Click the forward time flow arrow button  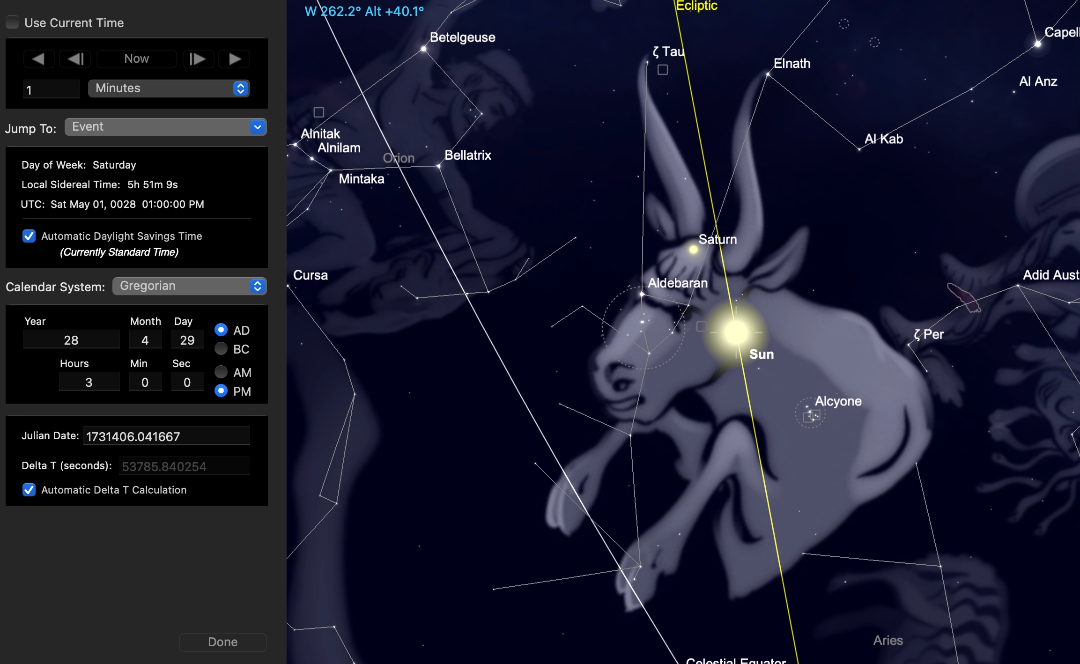[x=234, y=59]
